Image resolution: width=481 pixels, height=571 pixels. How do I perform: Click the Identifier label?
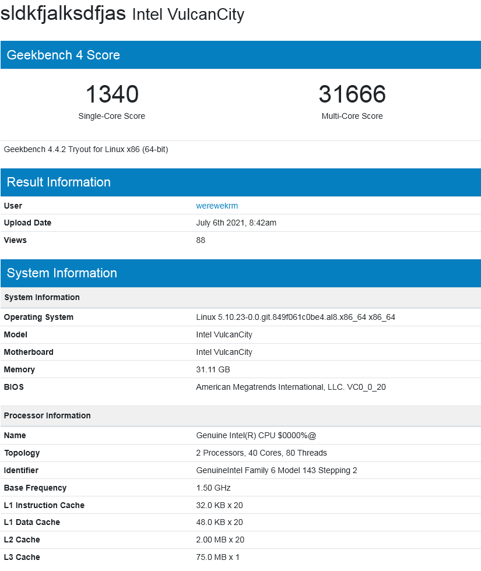[21, 471]
